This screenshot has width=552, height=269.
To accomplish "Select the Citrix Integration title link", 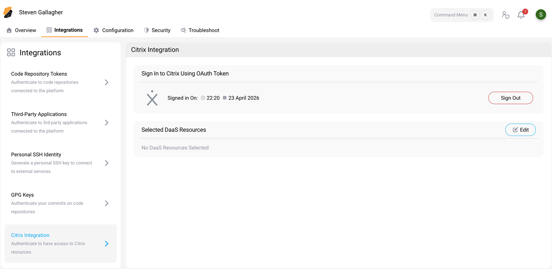I will click(x=30, y=235).
